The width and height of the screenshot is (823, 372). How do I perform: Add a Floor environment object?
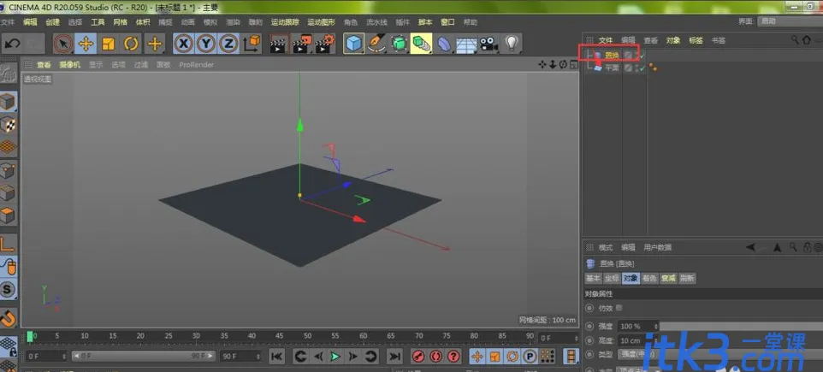coord(465,44)
